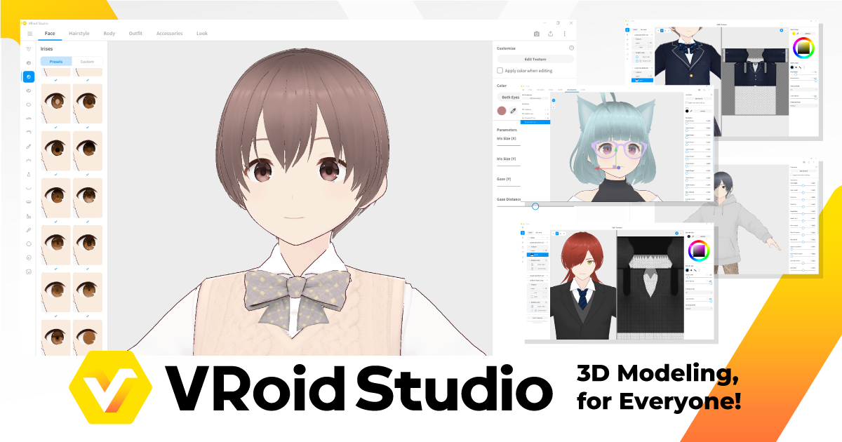Viewport: 842px width, 442px height.
Task: Open the three-dot overflow menu top right
Action: [x=565, y=34]
